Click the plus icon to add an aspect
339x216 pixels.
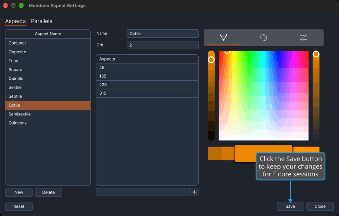coord(194,192)
